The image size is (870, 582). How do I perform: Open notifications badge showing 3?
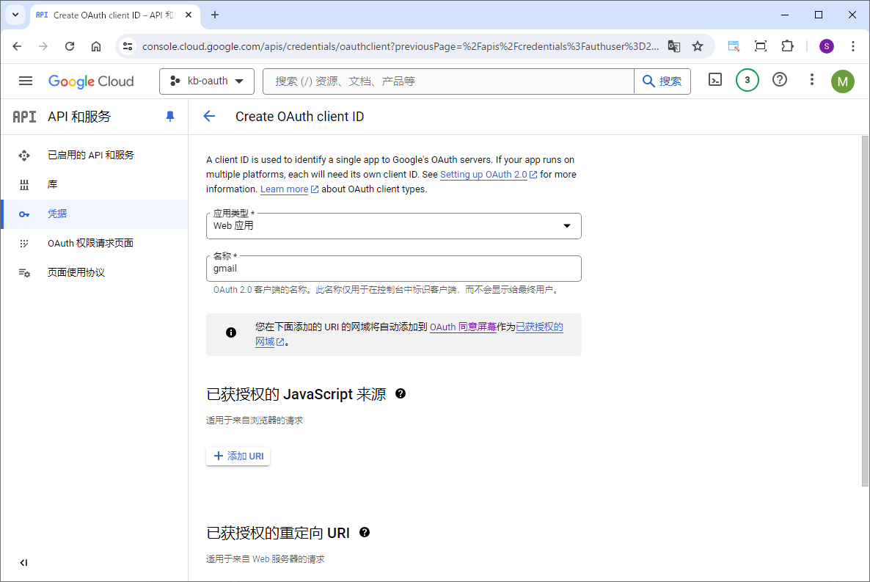pyautogui.click(x=747, y=80)
